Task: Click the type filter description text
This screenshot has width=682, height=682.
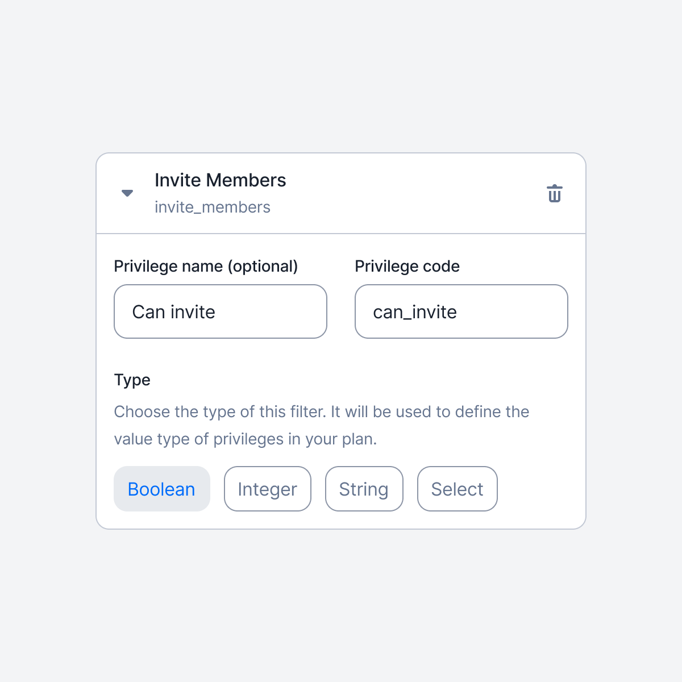Action: [x=322, y=425]
